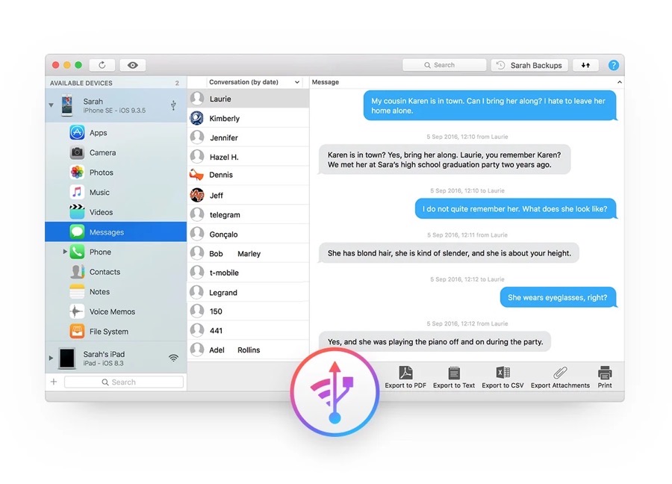
Task: Open the conversation with Kimberly
Action: click(x=224, y=117)
